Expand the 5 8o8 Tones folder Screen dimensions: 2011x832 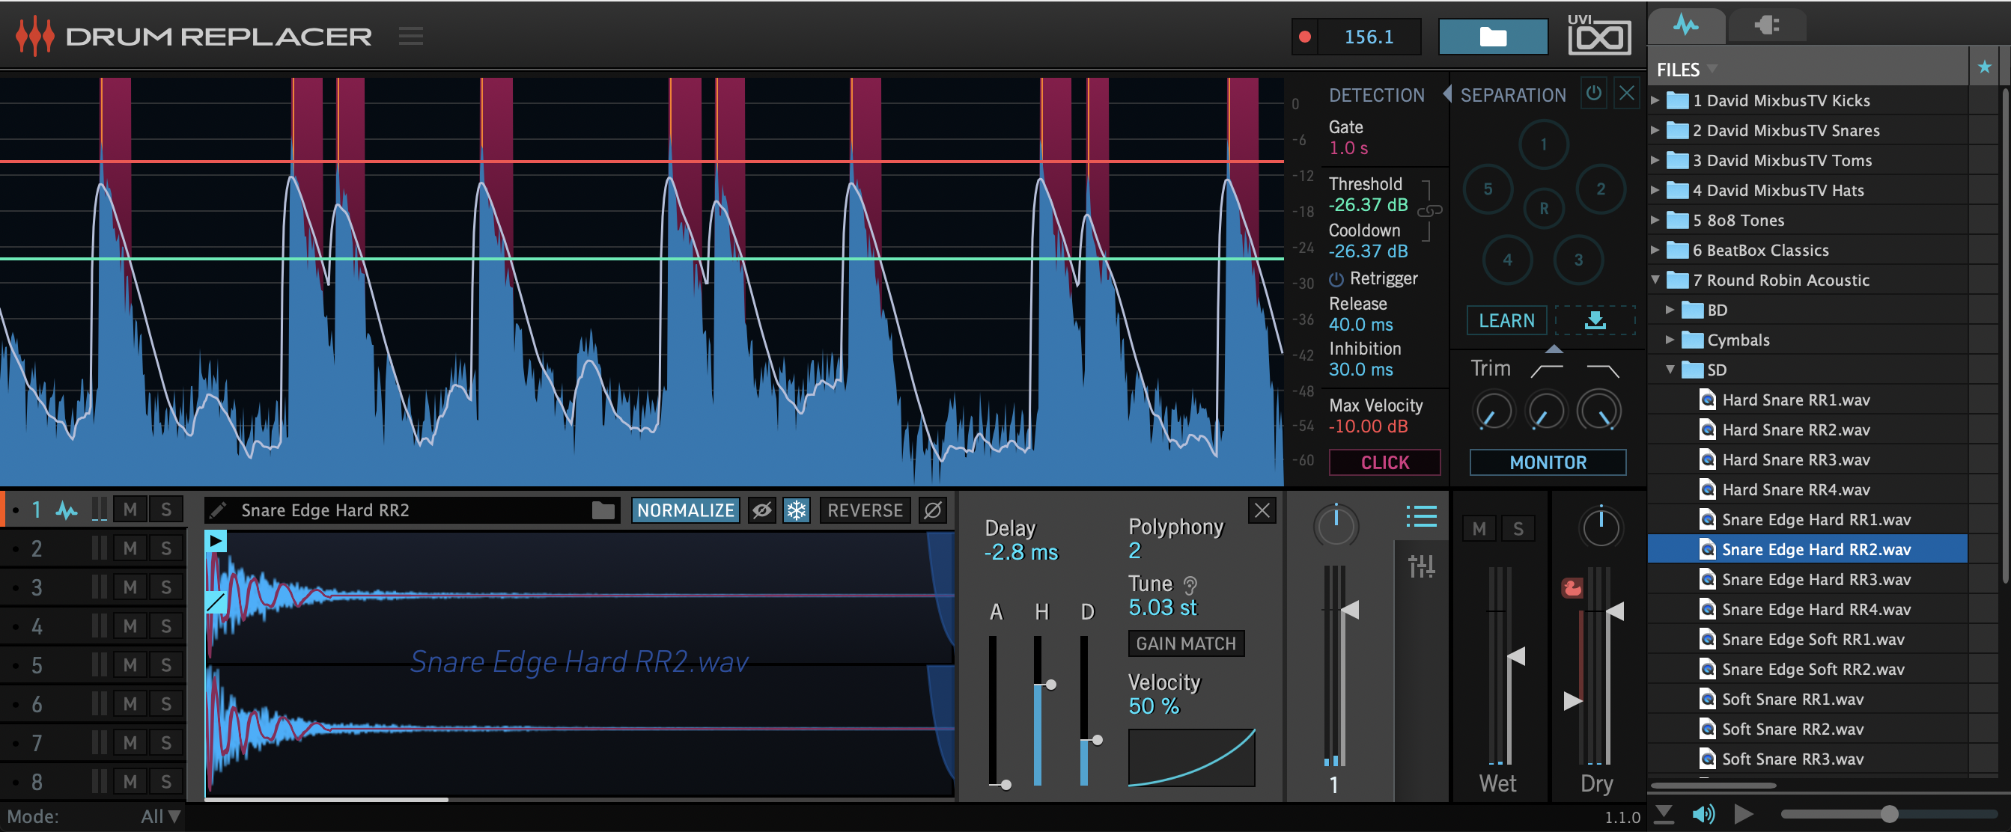(x=1654, y=220)
